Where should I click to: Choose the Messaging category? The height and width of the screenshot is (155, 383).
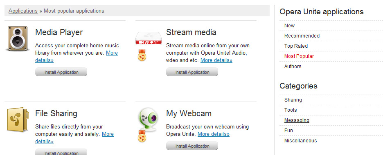tap(297, 120)
